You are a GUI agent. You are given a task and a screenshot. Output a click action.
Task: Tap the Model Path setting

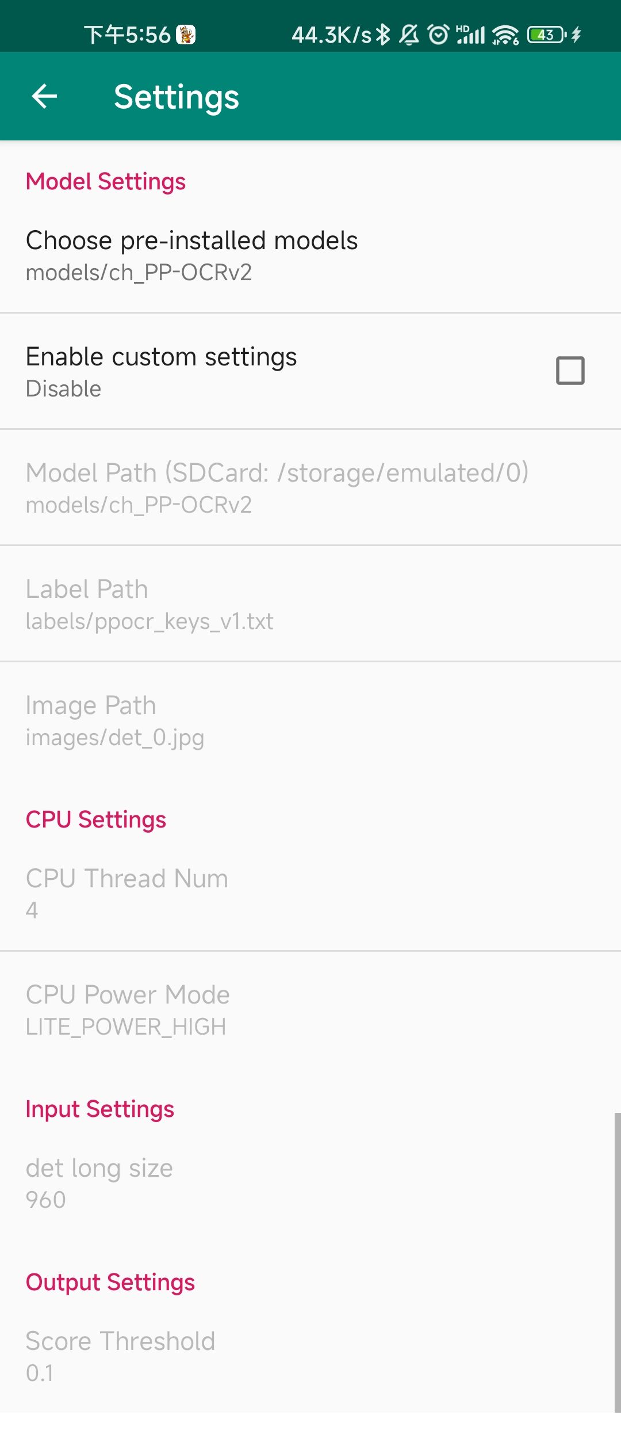coord(277,487)
